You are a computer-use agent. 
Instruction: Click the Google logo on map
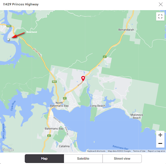coord(8,150)
